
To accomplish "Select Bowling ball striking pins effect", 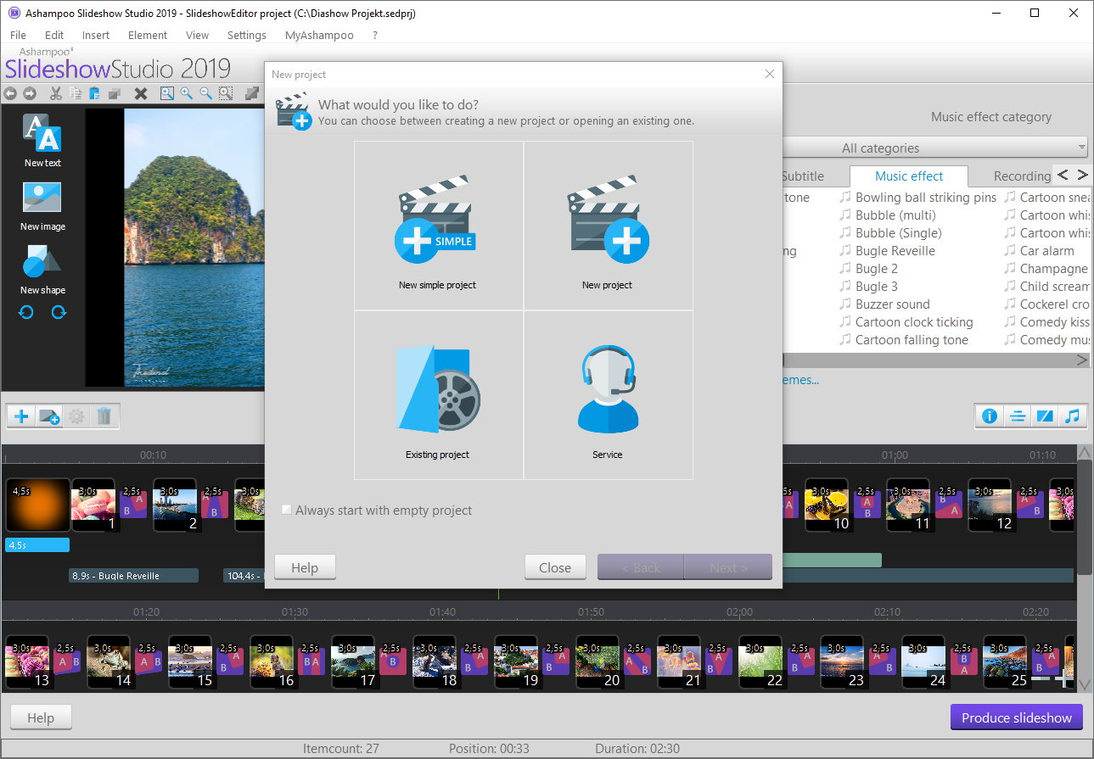I will [917, 197].
